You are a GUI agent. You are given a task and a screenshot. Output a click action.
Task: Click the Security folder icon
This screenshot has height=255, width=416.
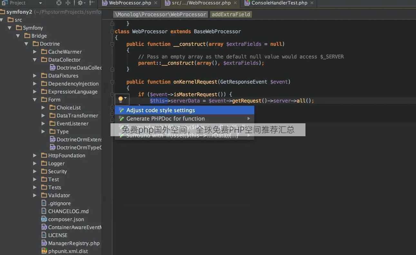click(44, 171)
